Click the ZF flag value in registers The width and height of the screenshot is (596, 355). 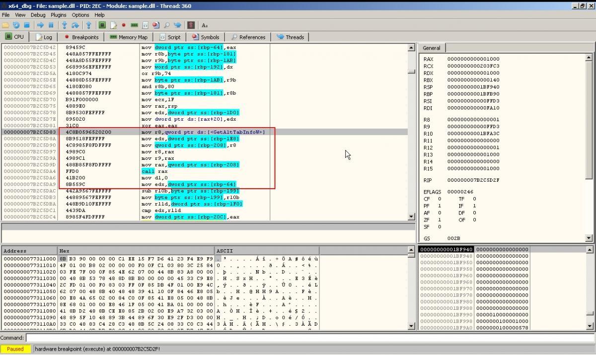[439, 219]
